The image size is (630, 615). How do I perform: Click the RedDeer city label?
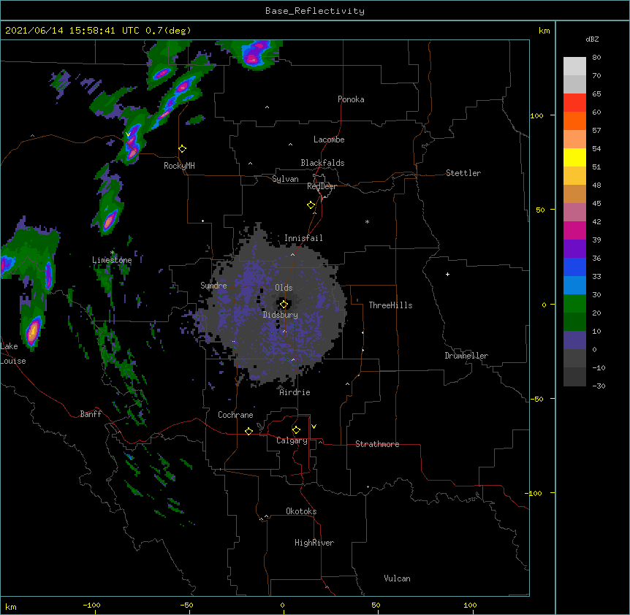click(322, 186)
